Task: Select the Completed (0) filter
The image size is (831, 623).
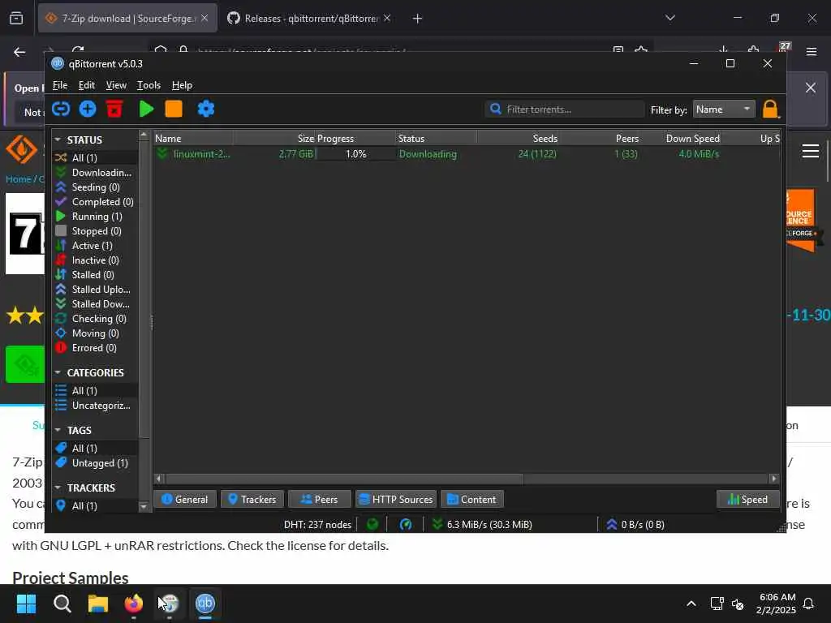Action: [x=95, y=202]
